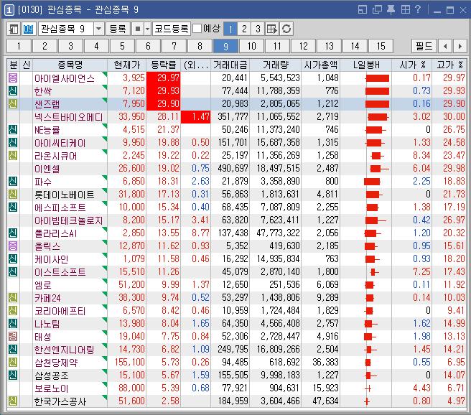This screenshot has width=471, height=415.
Task: Click volume 47,773,322 for 폴라리스AI
Action: click(x=278, y=233)
